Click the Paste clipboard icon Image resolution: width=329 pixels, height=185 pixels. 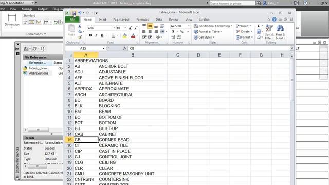[71, 28]
